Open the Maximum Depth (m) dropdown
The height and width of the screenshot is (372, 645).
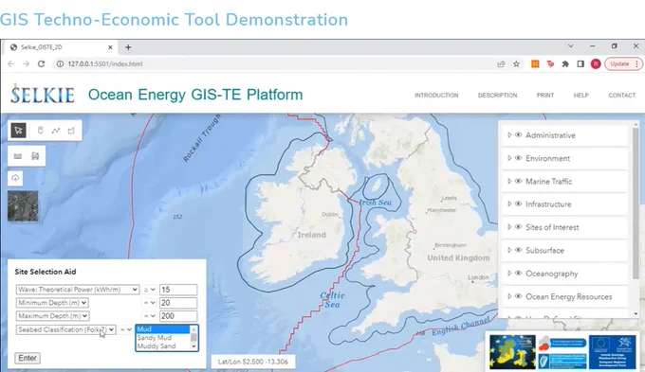(x=53, y=316)
